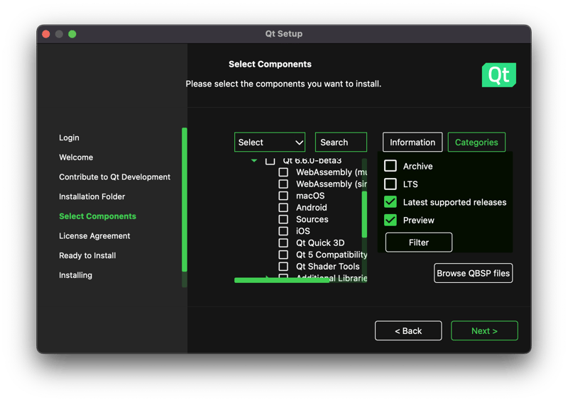
Task: Check WebAssembly (multi-threaded) component
Action: [x=283, y=172]
